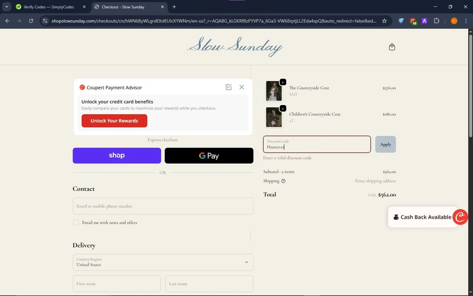
Task: Focus the Discount code field
Action: point(317,145)
